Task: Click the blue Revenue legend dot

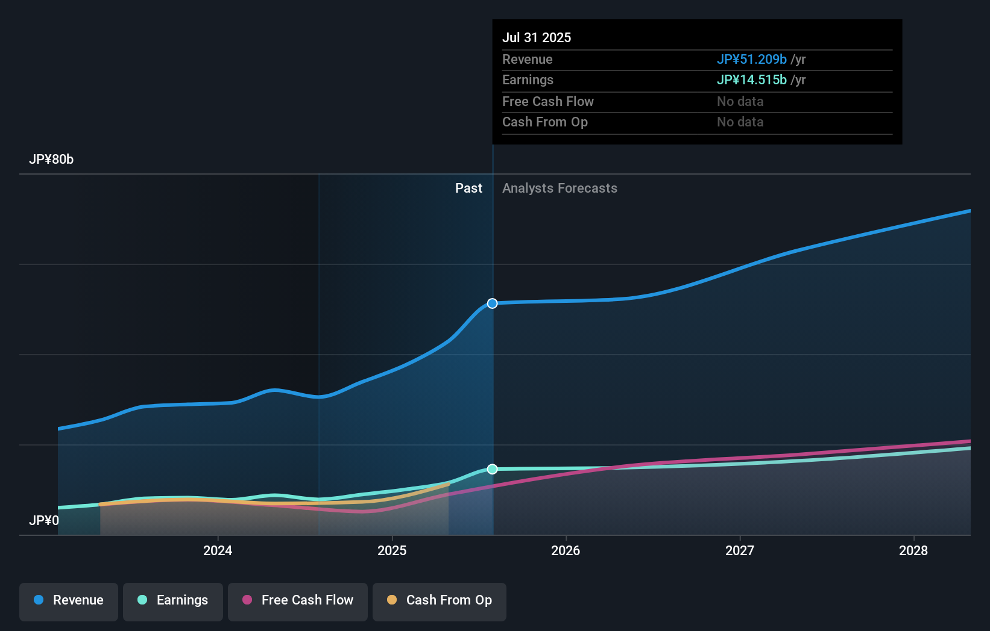Action: [x=39, y=600]
